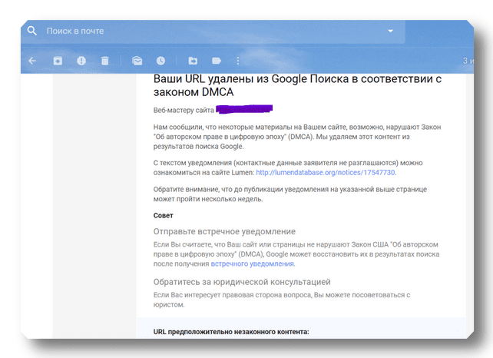Delete the email with trash icon
This screenshot has width=493, height=358.
(105, 61)
